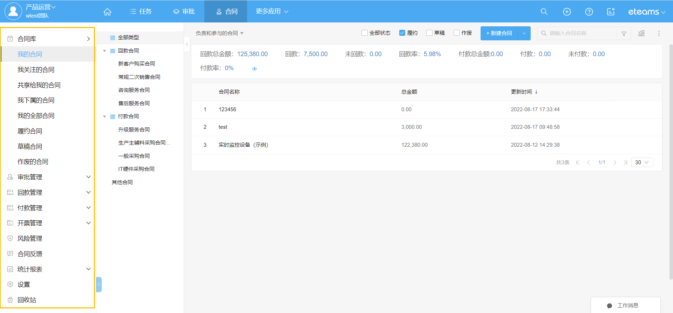Open the 负责和参与的合同 filter dropdown
This screenshot has width=673, height=313.
click(x=219, y=33)
